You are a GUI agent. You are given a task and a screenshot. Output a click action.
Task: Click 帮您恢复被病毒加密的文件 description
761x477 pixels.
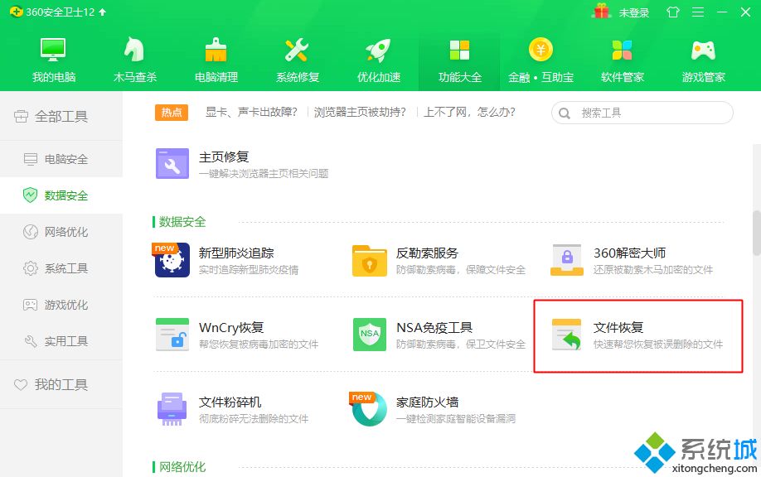point(259,344)
